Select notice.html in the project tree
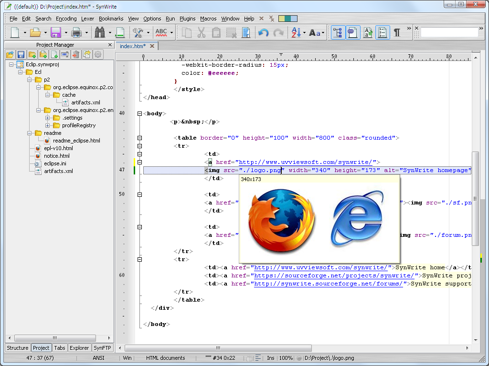Screen dimensions: 489x366 [x=57, y=156]
